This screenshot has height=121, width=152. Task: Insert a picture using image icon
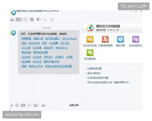tap(35, 105)
